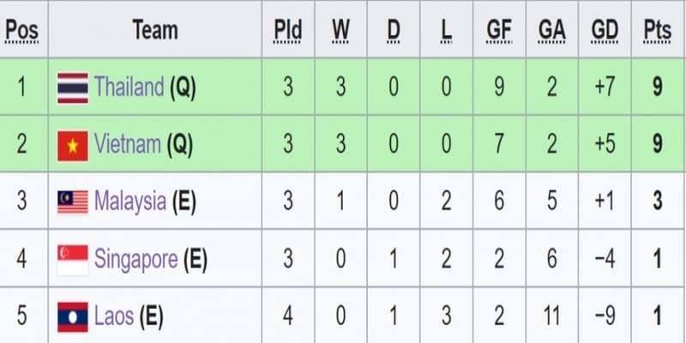
Task: Click the GD column header abbreviation
Action: click(605, 31)
